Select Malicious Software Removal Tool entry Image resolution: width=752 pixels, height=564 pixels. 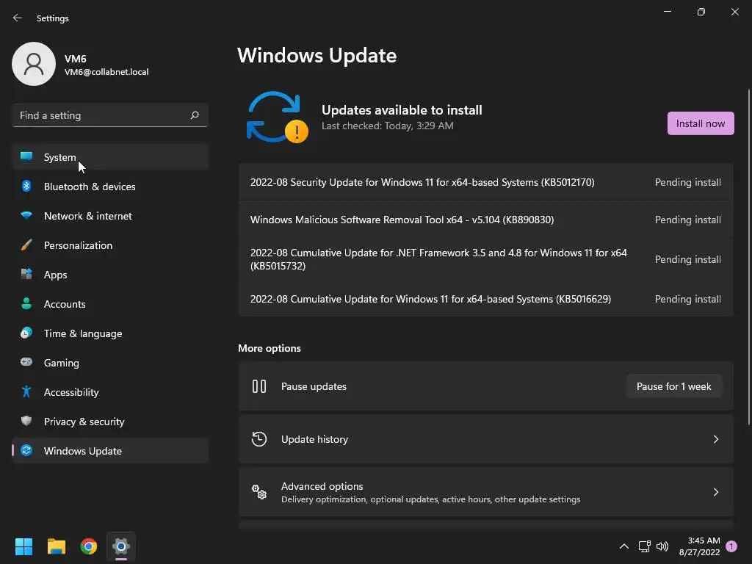(x=486, y=220)
